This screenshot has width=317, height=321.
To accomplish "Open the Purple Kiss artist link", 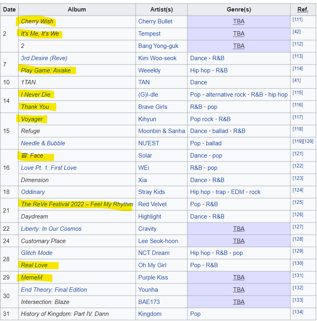I will pos(153,278).
